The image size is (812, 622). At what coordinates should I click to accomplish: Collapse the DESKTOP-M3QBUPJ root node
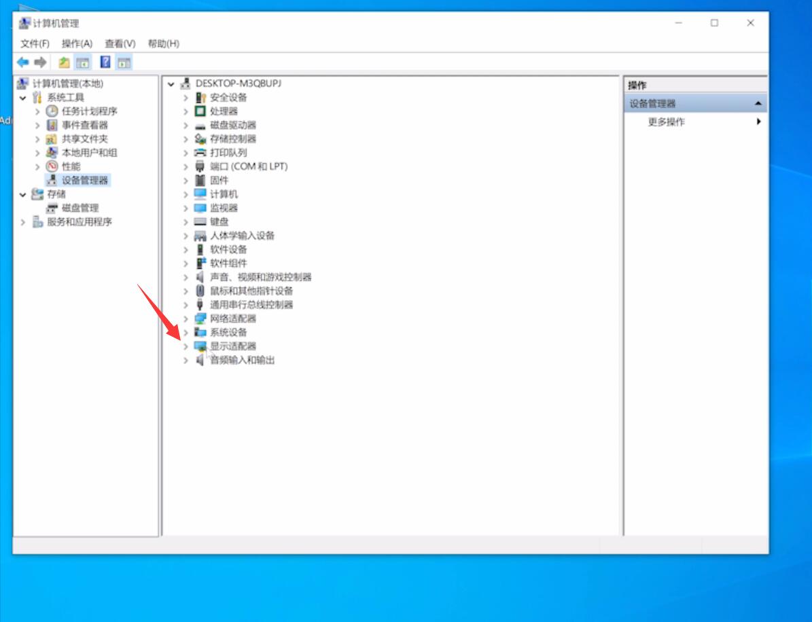[x=171, y=84]
